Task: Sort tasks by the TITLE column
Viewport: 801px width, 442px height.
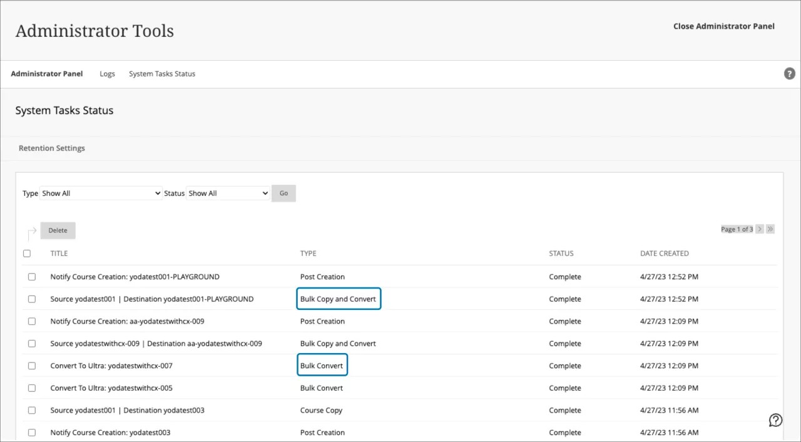Action: coord(59,253)
